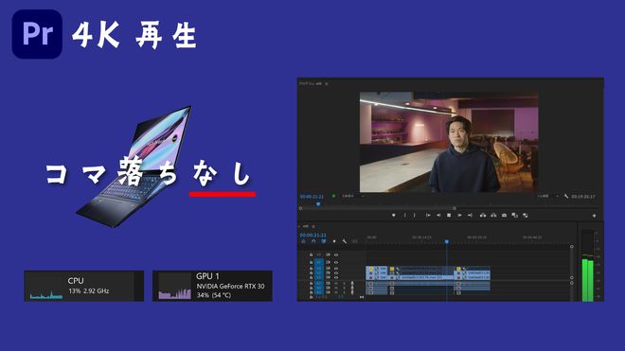
Task: Add a marker in the Program monitor transport bar
Action: tap(393, 215)
